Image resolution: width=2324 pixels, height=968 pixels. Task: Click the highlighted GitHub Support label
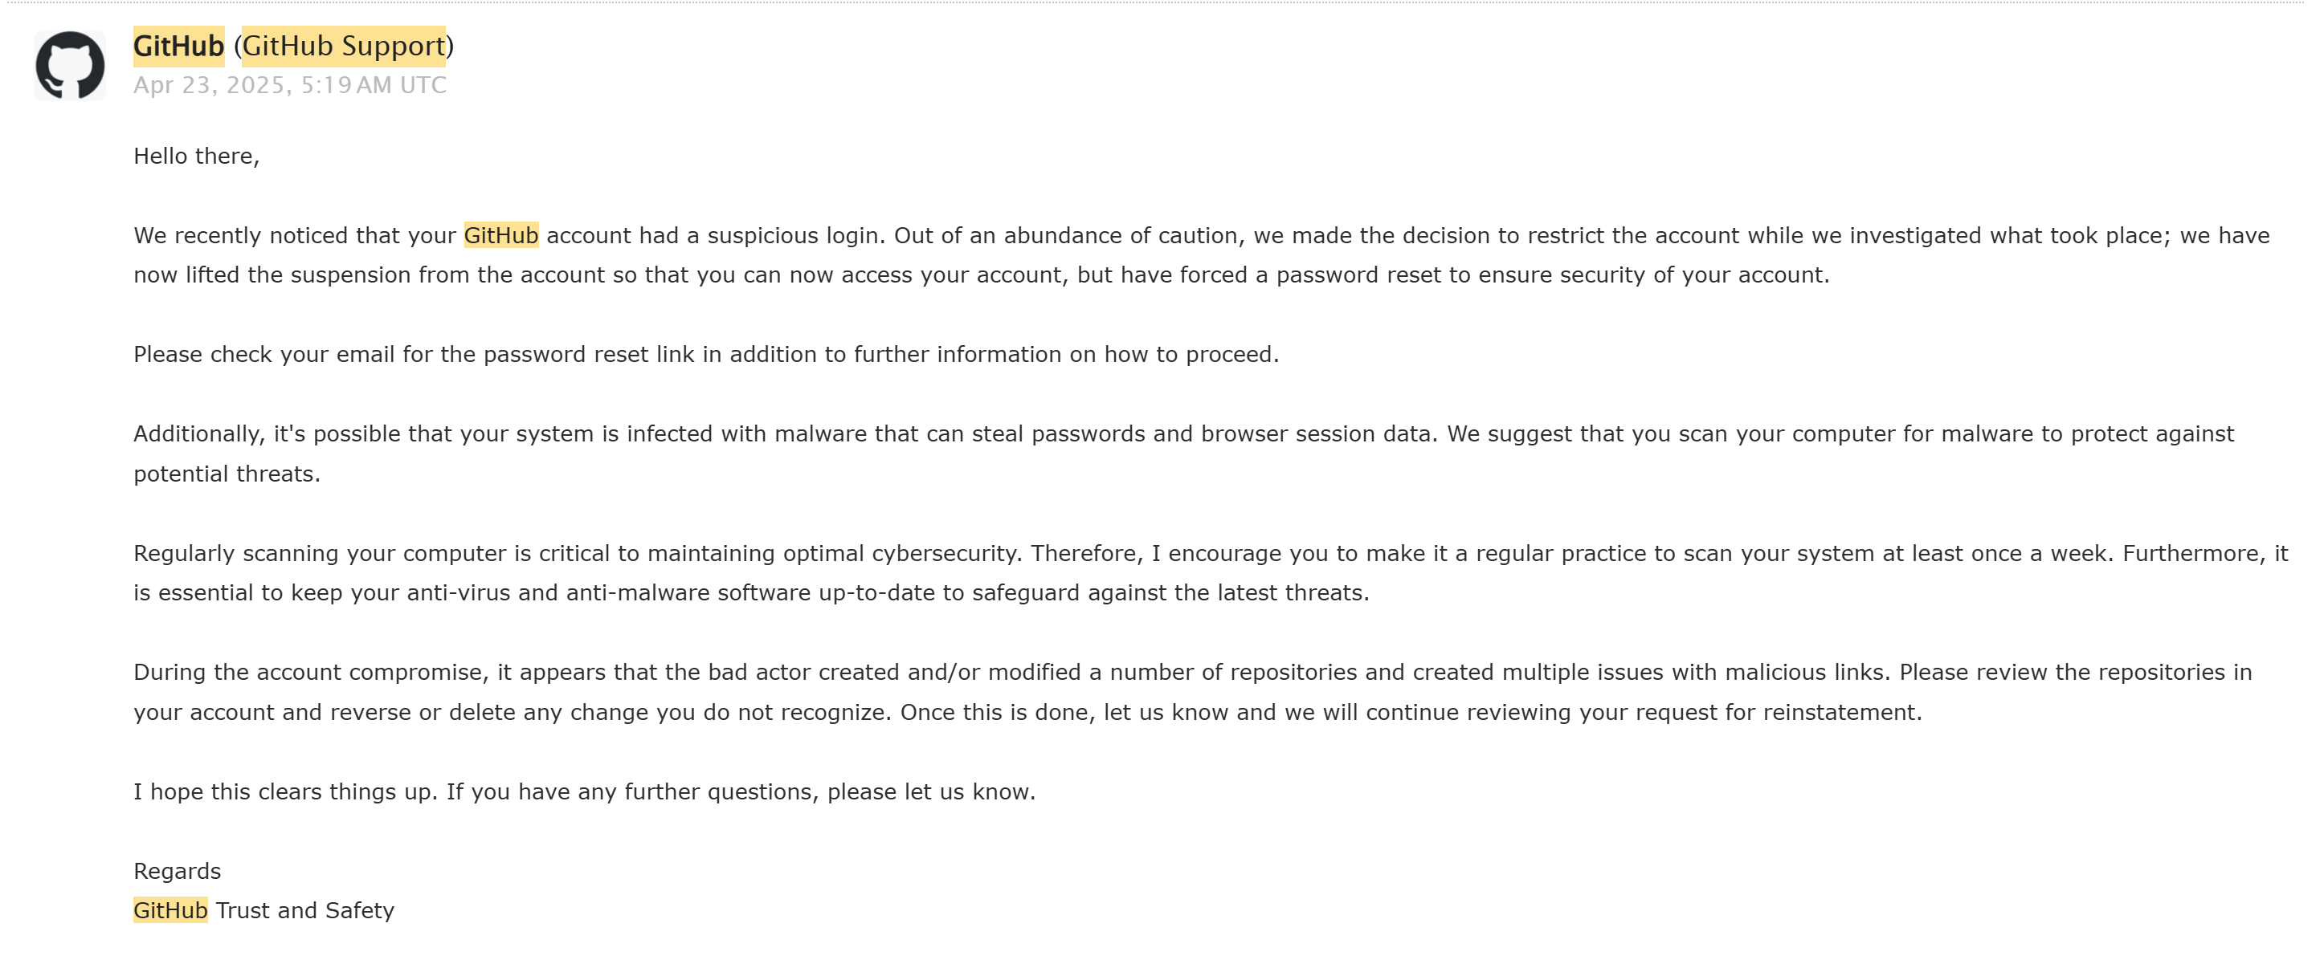[344, 46]
